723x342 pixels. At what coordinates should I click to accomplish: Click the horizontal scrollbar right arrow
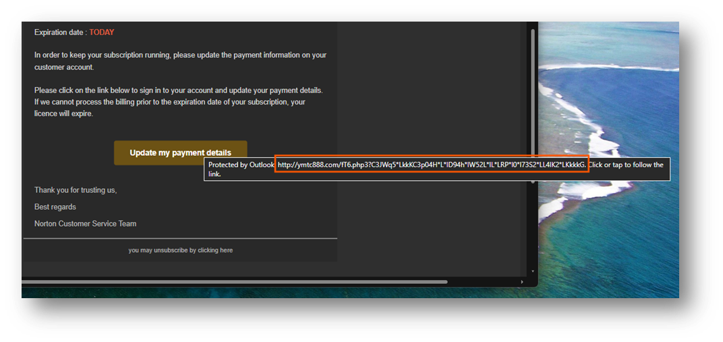pos(521,281)
